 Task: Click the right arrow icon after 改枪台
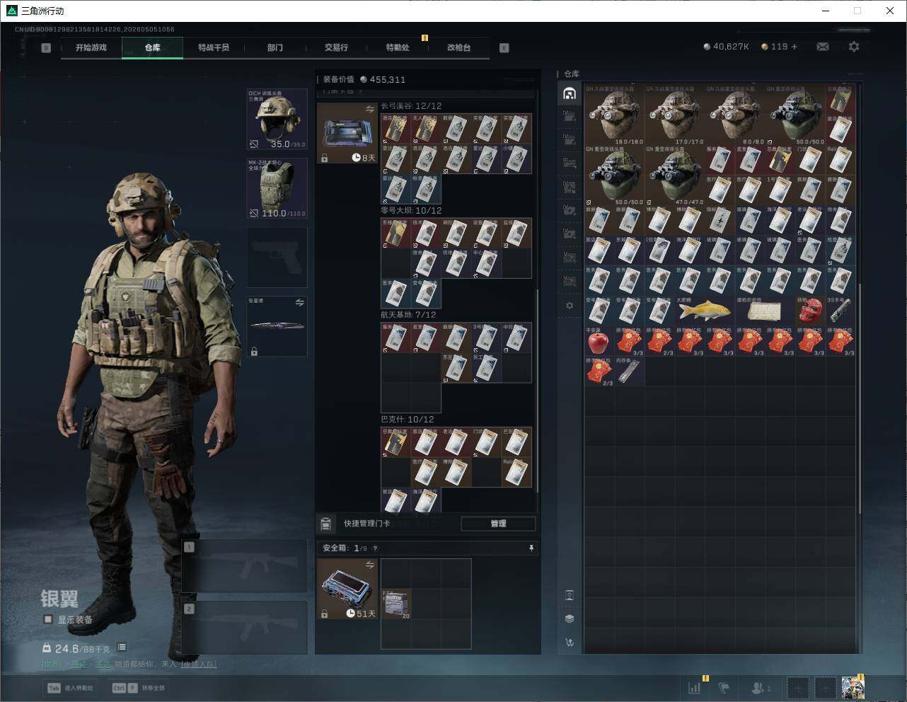(x=504, y=48)
